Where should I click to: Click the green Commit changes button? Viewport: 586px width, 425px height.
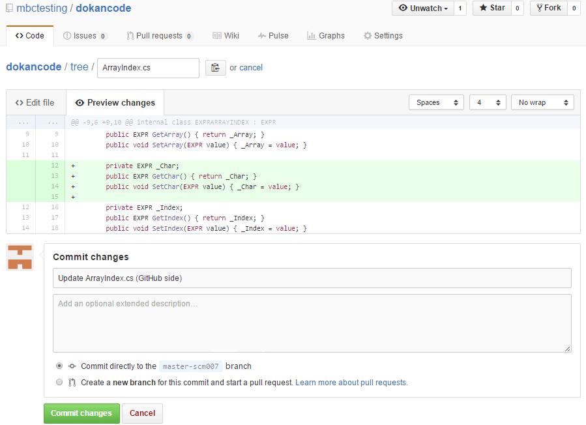coord(81,413)
